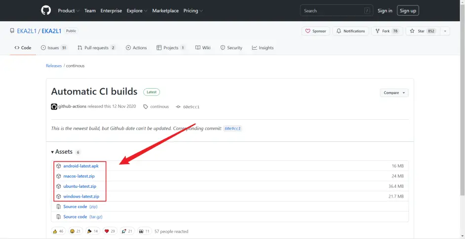Image resolution: width=465 pixels, height=239 pixels.
Task: Switch to the Issues tab
Action: click(54, 48)
